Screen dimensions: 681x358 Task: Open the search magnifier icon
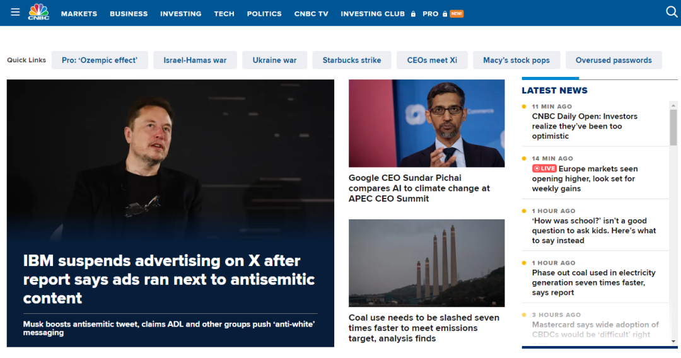tap(672, 12)
